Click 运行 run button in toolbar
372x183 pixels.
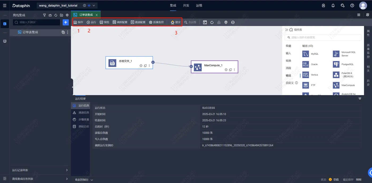(x=91, y=22)
